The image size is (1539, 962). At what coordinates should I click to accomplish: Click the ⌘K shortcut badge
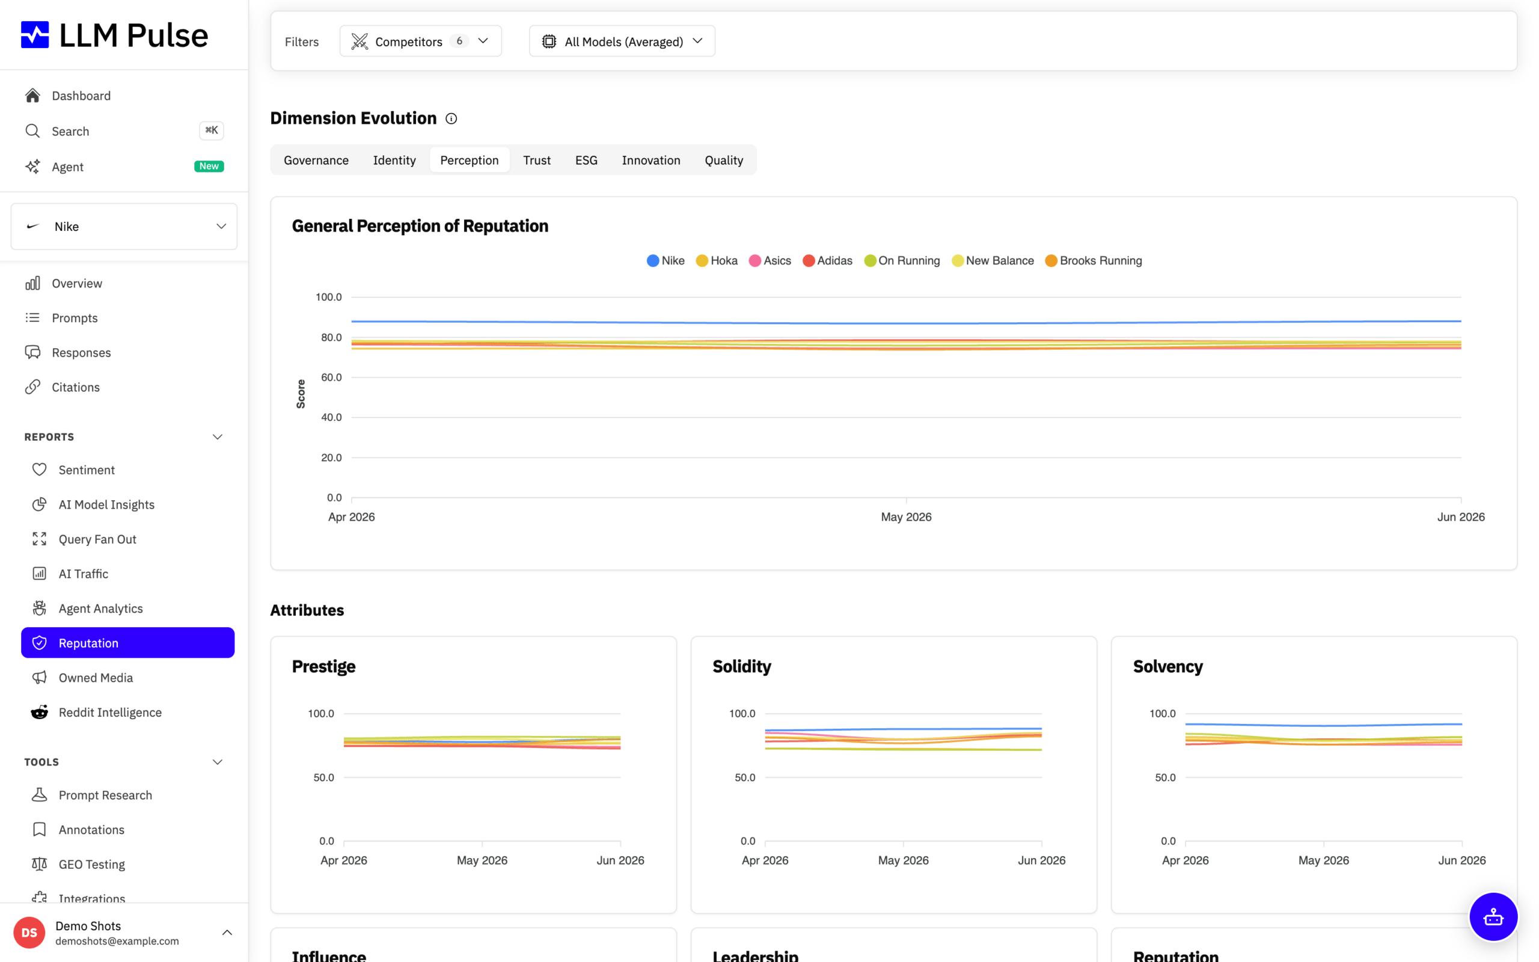coord(211,130)
